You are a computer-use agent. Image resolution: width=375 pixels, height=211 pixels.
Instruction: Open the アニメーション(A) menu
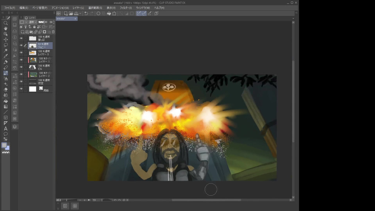pos(60,8)
